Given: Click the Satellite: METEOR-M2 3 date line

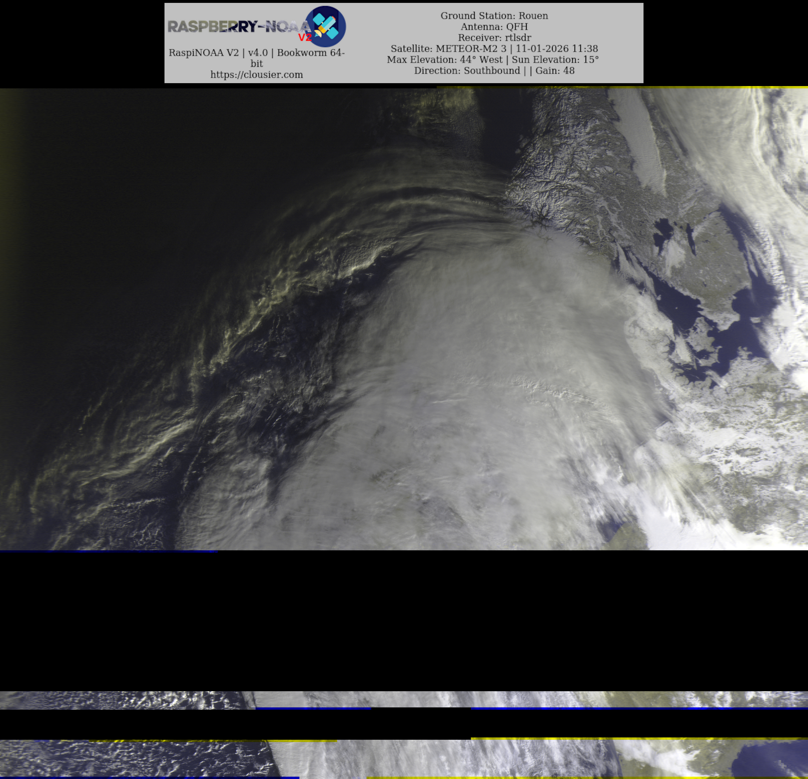Looking at the screenshot, I should 494,49.
